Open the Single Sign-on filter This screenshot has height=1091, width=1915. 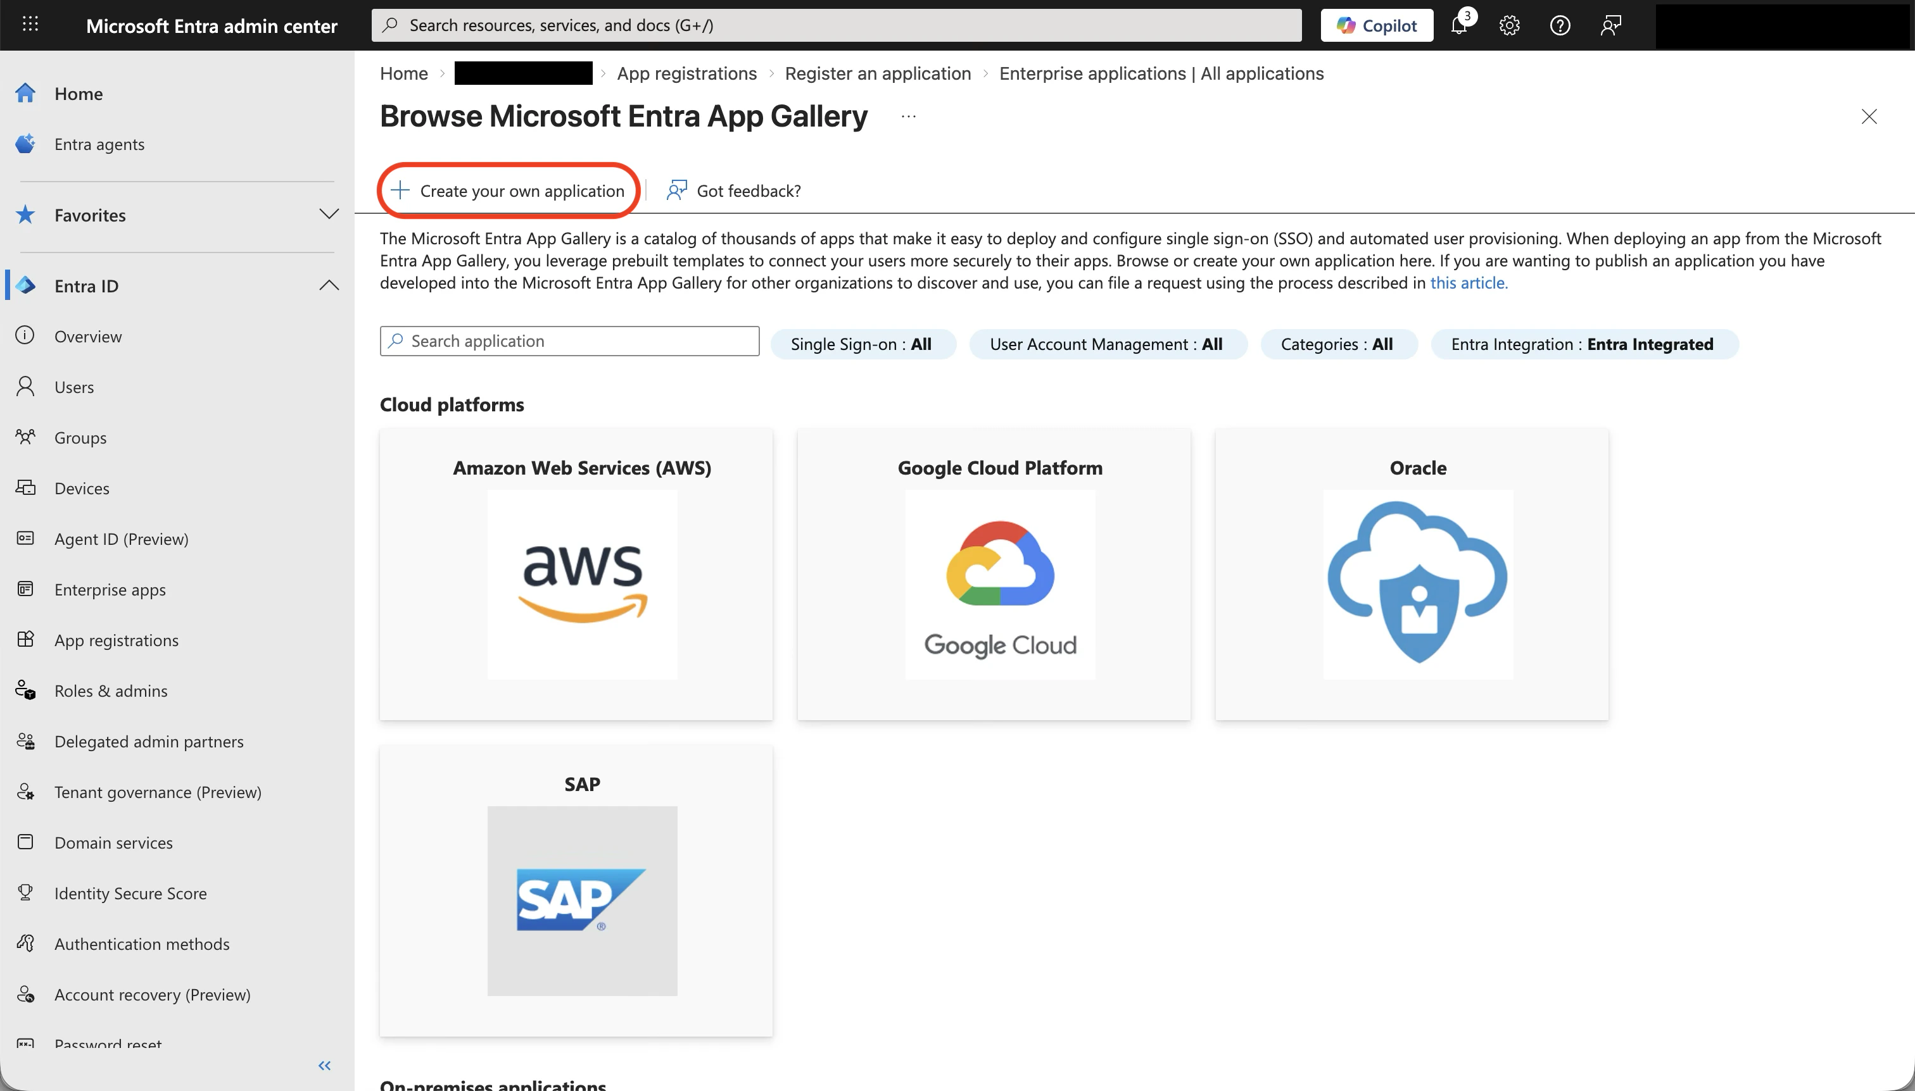pos(863,344)
